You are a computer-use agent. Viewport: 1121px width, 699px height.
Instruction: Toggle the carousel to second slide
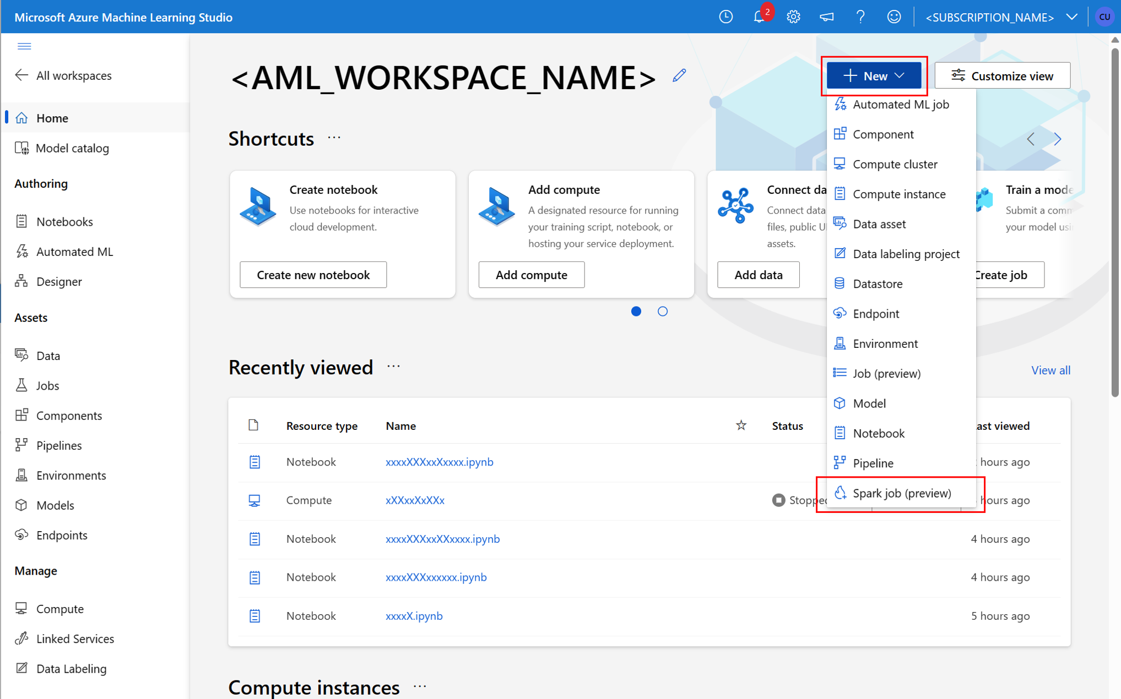tap(663, 311)
